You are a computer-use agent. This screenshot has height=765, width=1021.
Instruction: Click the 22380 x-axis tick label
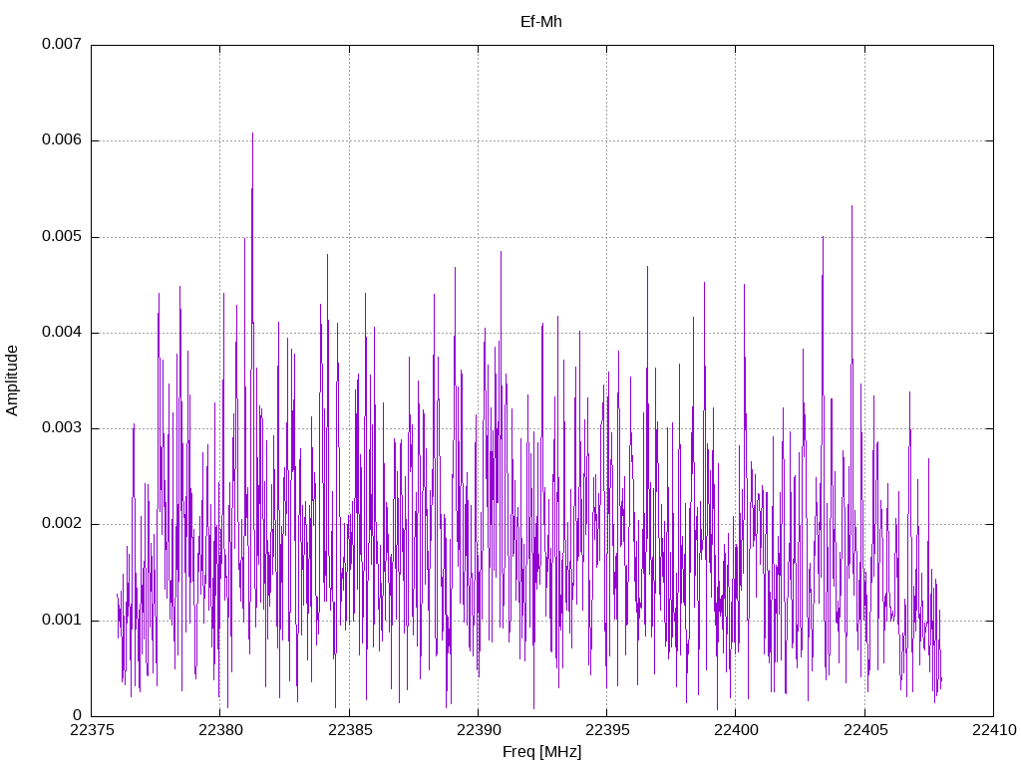pos(220,731)
